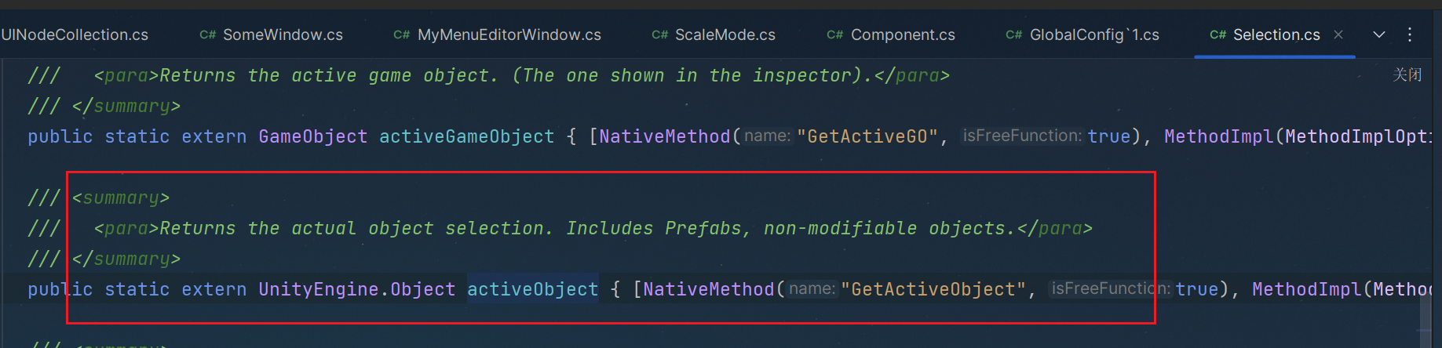
Task: Click the C# icon on SomeWindow.cs tab
Action: [208, 35]
